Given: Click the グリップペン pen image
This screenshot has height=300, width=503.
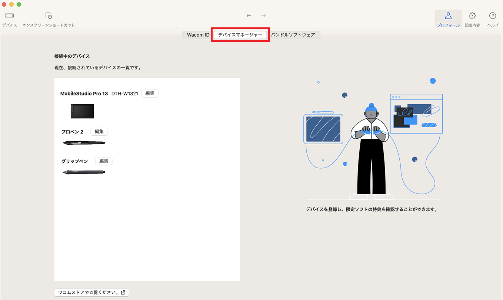Looking at the screenshot, I should [84, 172].
